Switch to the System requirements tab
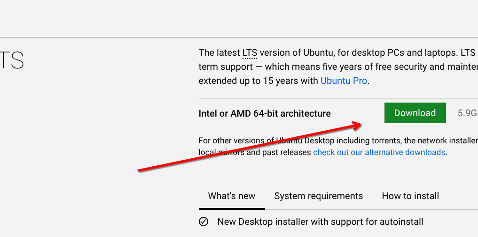Viewport: 478px width, 237px height. pos(318,196)
